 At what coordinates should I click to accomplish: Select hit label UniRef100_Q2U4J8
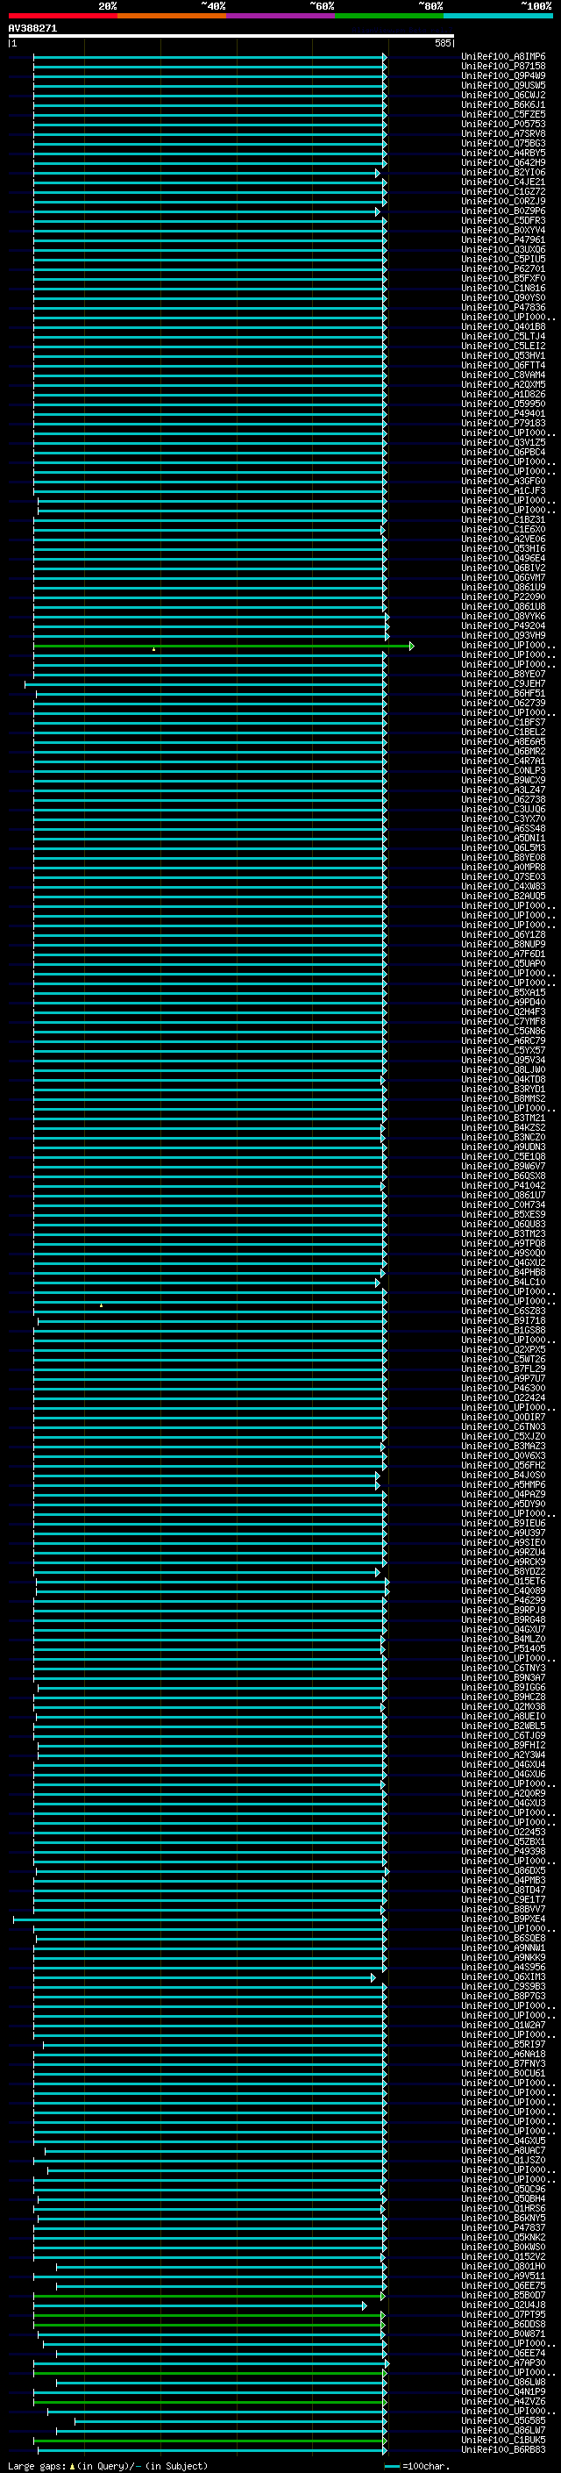[503, 2305]
